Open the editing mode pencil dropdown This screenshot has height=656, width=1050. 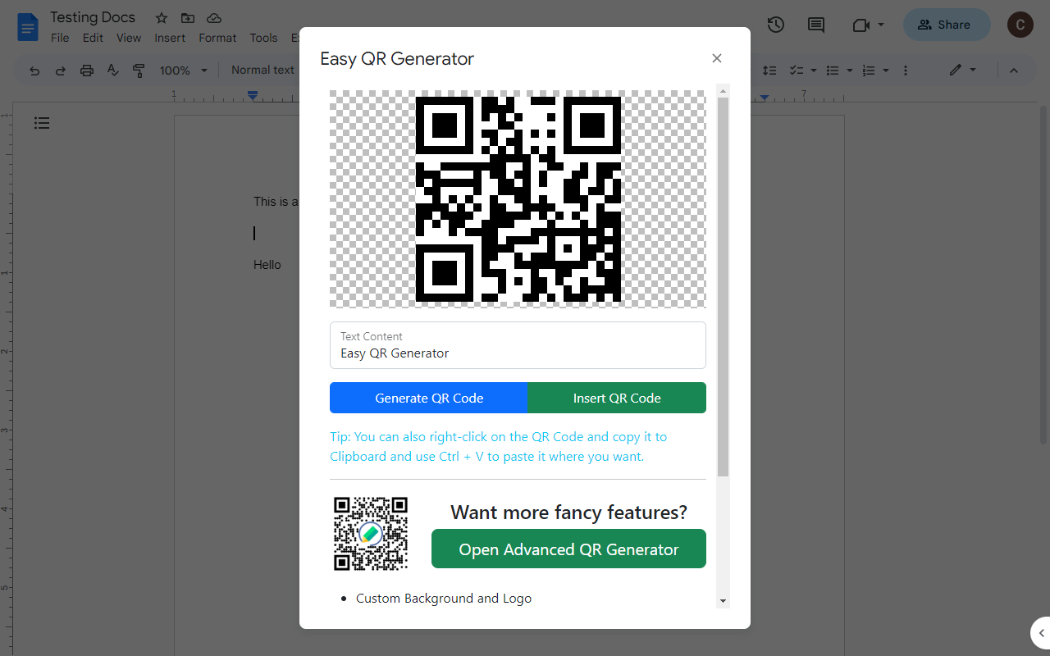[x=963, y=71]
